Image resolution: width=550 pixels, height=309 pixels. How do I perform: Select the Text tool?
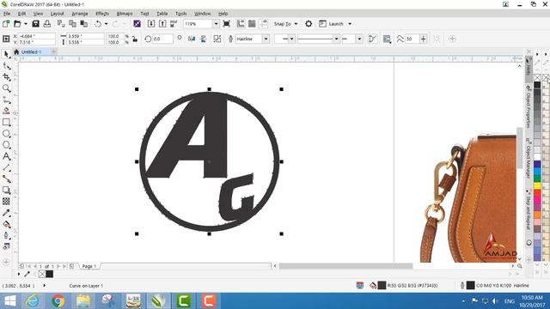pyautogui.click(x=6, y=156)
